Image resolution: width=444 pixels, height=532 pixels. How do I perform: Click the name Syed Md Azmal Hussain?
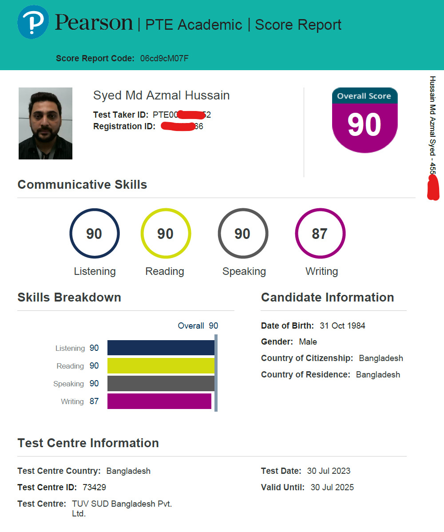(x=162, y=95)
